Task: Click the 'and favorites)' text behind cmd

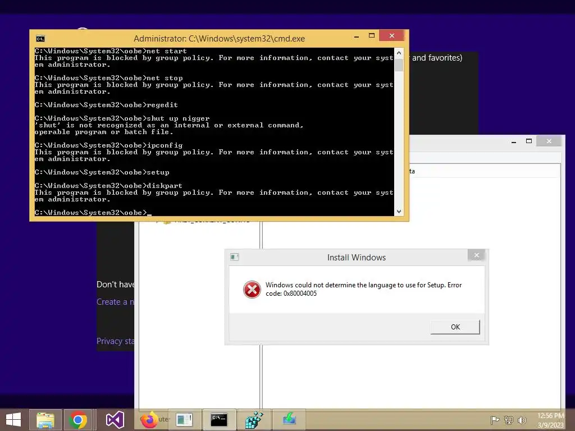Action: pos(437,58)
